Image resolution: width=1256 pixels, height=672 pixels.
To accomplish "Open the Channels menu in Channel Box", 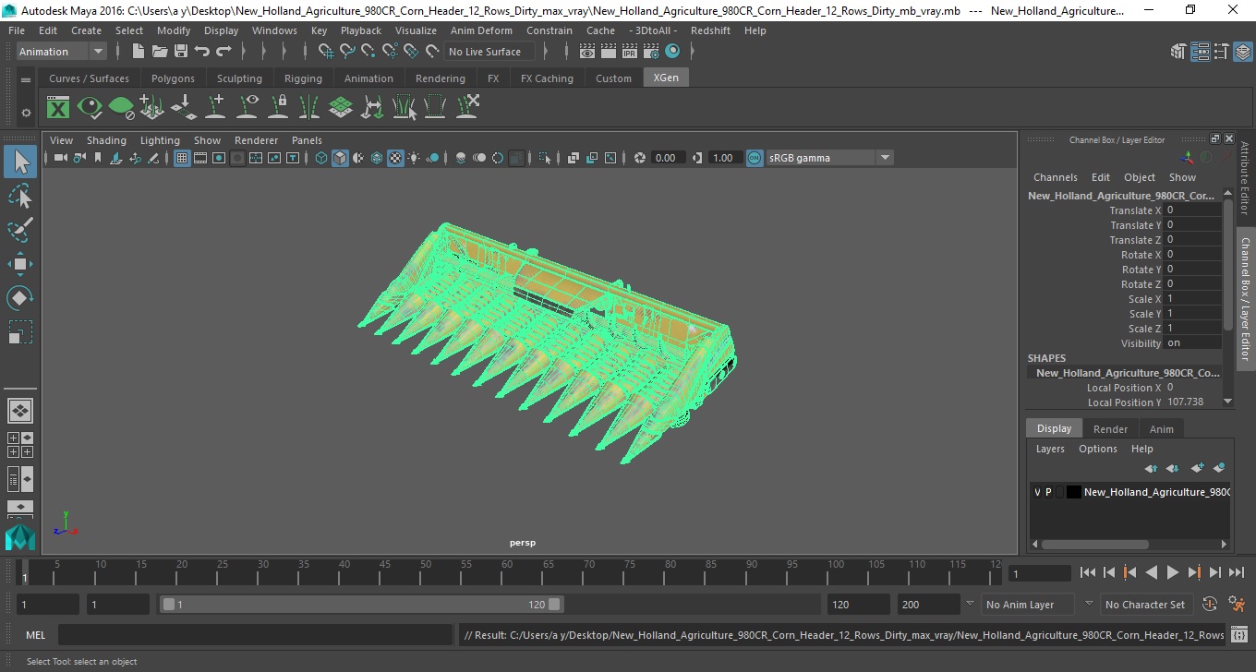I will (1055, 177).
